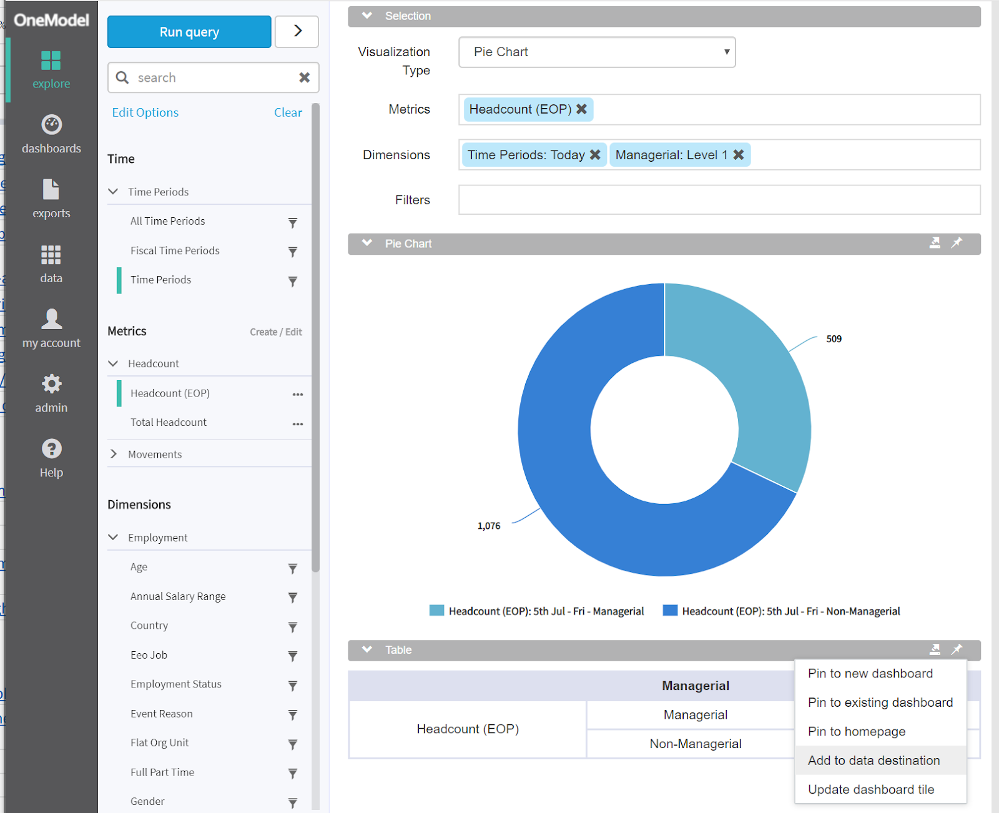Remove Headcount (EOP) metric tag
The image size is (999, 813).
click(582, 109)
